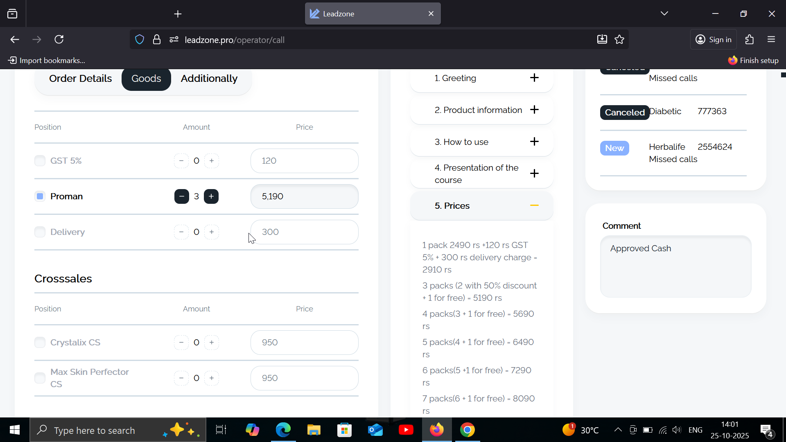Click the Sign in button

[714, 40]
